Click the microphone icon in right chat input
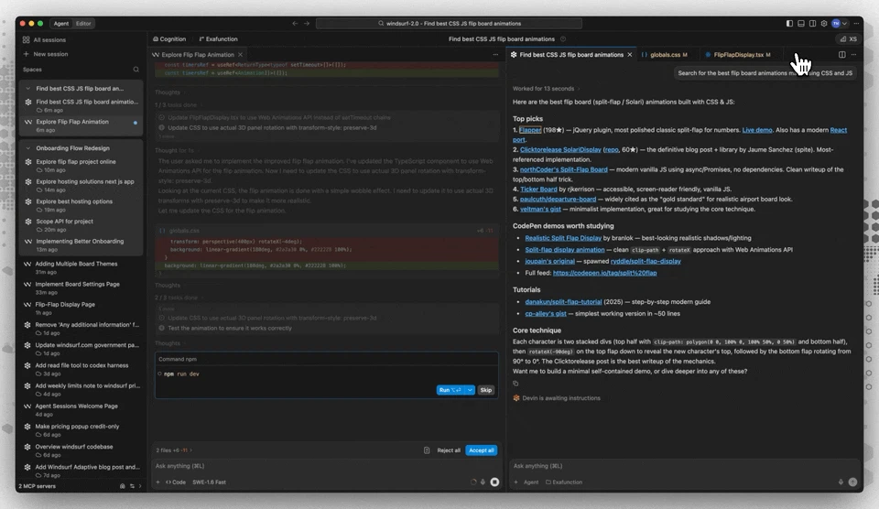 pos(841,482)
